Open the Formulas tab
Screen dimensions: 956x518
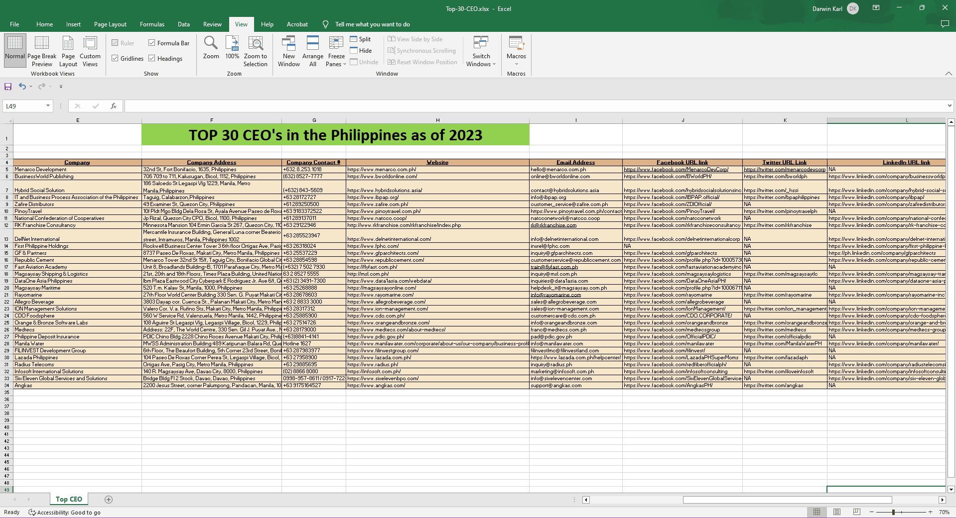coord(152,24)
